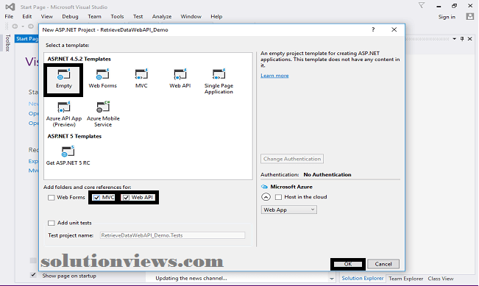Navigate backward toolbar button
Screen dimensions: 479x286
click(15, 26)
